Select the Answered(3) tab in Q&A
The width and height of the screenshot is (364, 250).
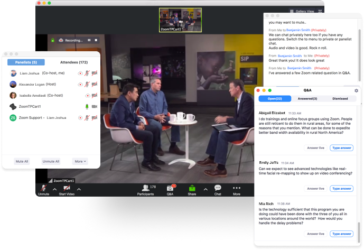pyautogui.click(x=307, y=99)
